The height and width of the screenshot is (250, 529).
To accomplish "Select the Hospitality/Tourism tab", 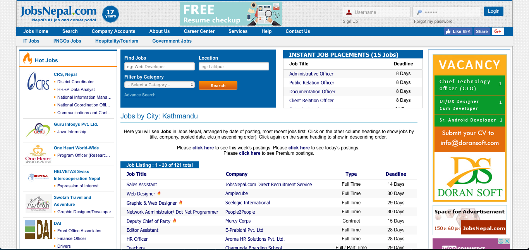I will [117, 41].
